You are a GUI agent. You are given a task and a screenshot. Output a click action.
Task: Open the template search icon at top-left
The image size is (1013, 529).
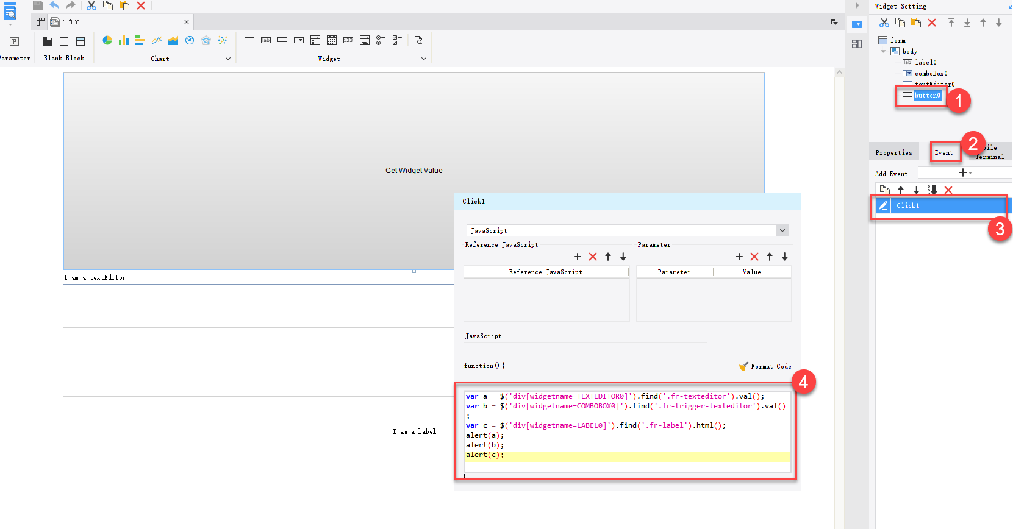(x=10, y=12)
